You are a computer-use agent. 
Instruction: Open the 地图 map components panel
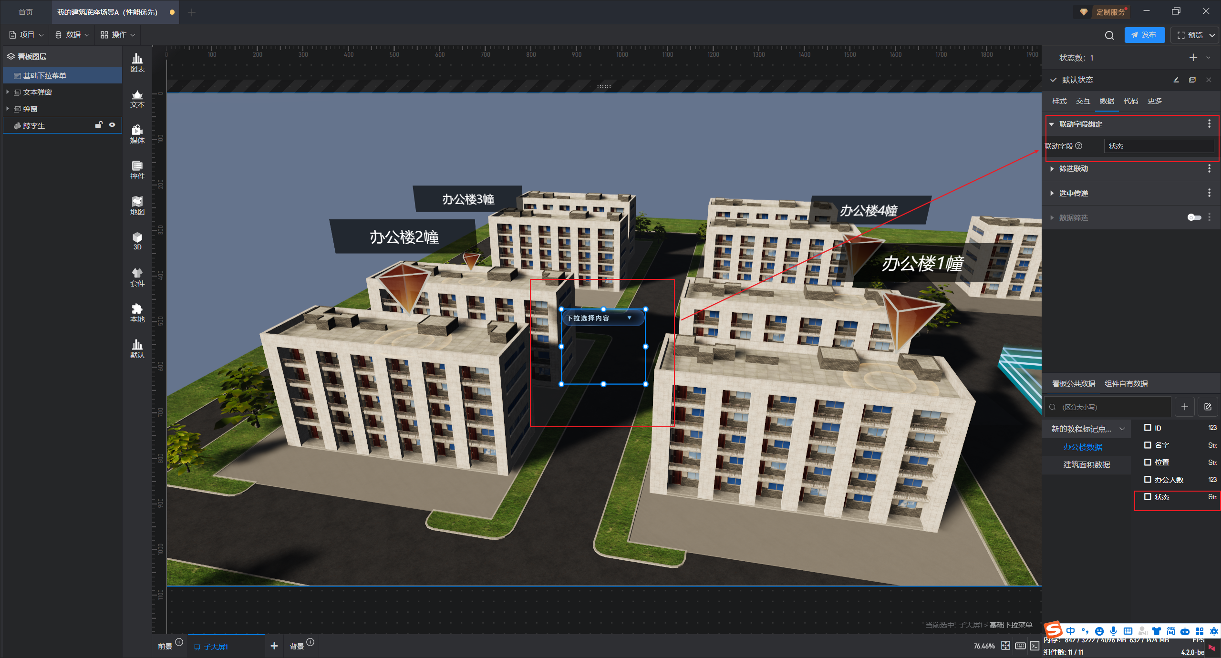(x=137, y=206)
